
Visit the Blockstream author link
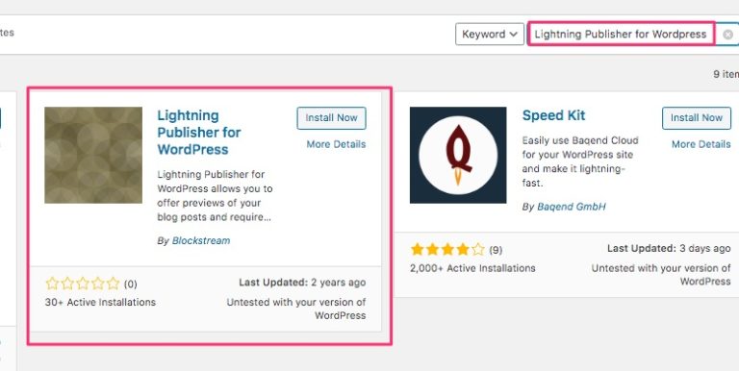(x=201, y=240)
